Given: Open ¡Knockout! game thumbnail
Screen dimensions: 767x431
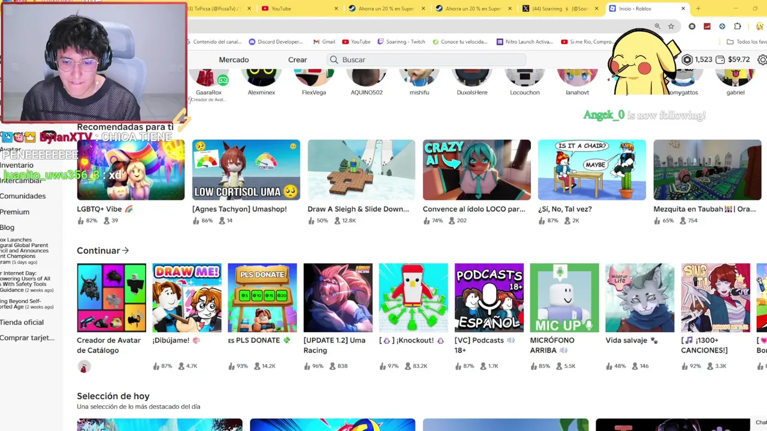Looking at the screenshot, I should coord(413,298).
